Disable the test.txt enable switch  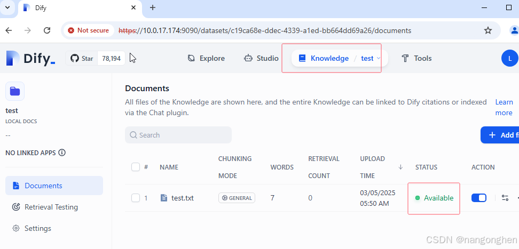tap(479, 198)
